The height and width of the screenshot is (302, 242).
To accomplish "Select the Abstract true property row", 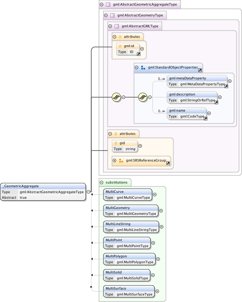I will (43, 198).
